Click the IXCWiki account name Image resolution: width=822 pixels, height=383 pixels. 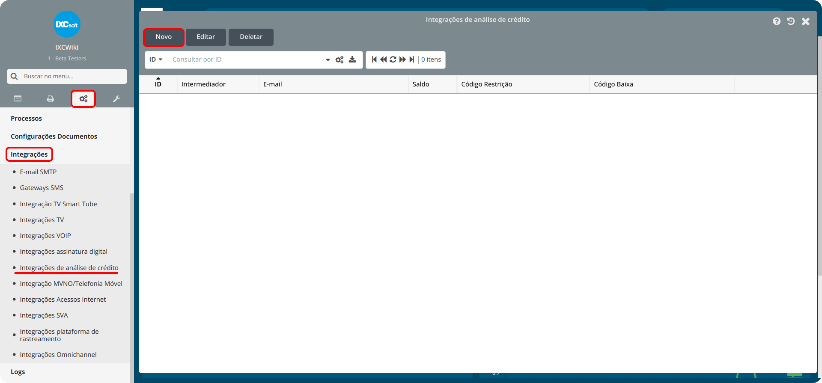(x=67, y=48)
